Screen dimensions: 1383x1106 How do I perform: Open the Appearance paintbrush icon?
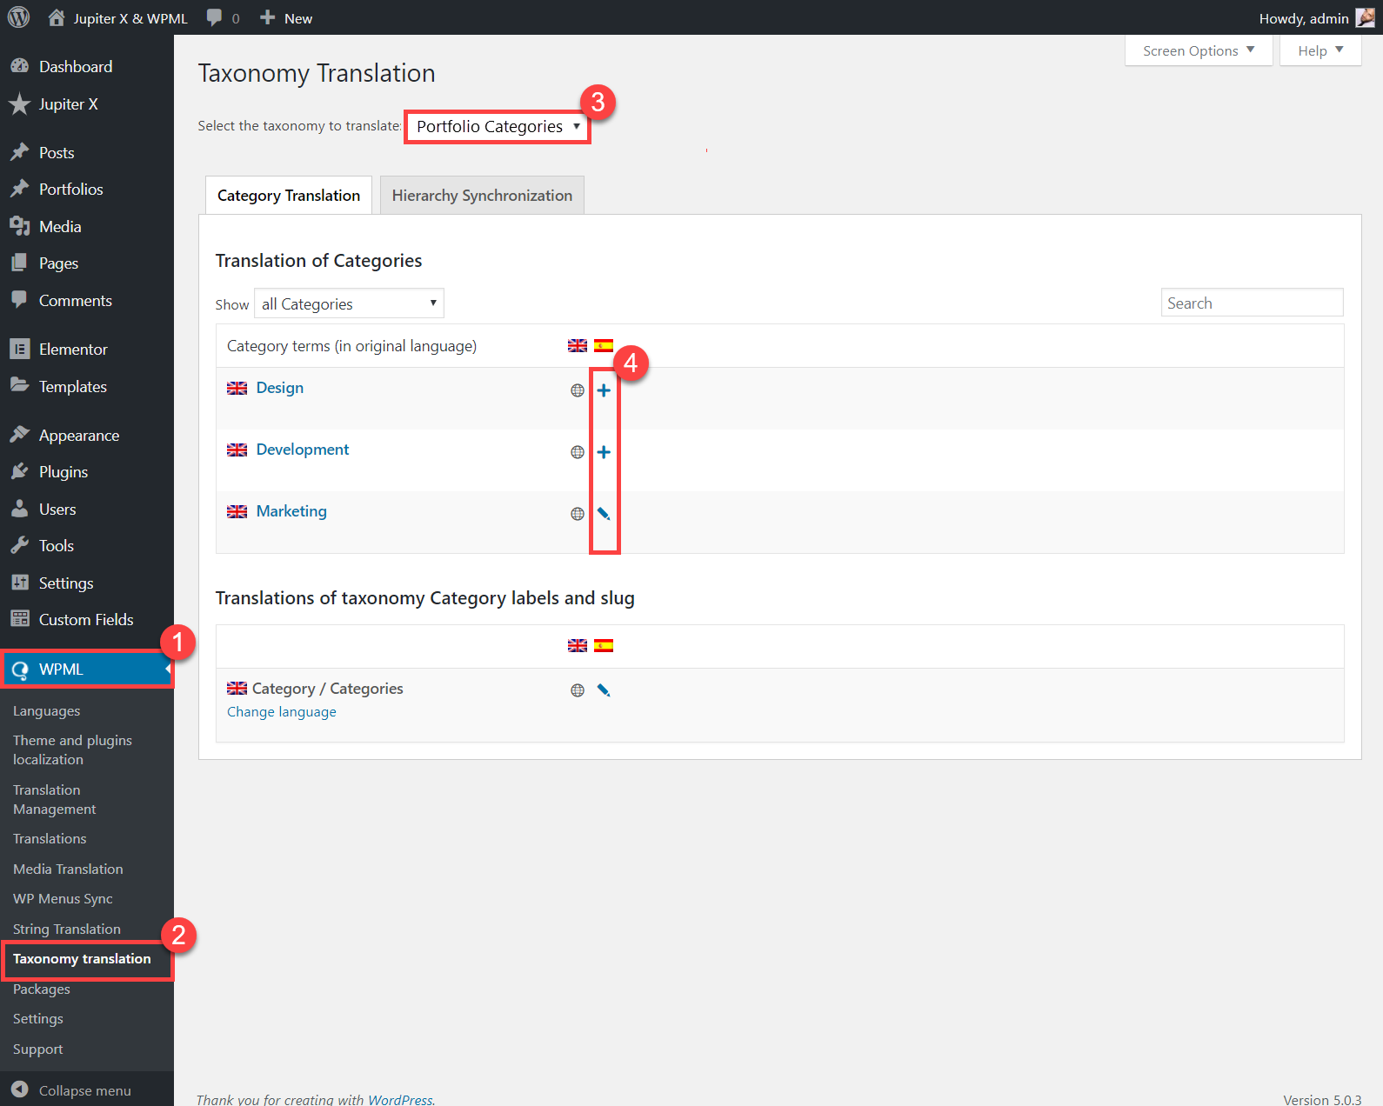coord(19,435)
